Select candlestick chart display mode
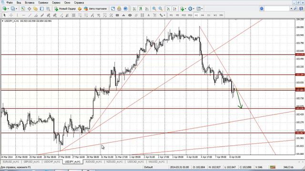Viewport: 305px width, 171px height. 141,9
